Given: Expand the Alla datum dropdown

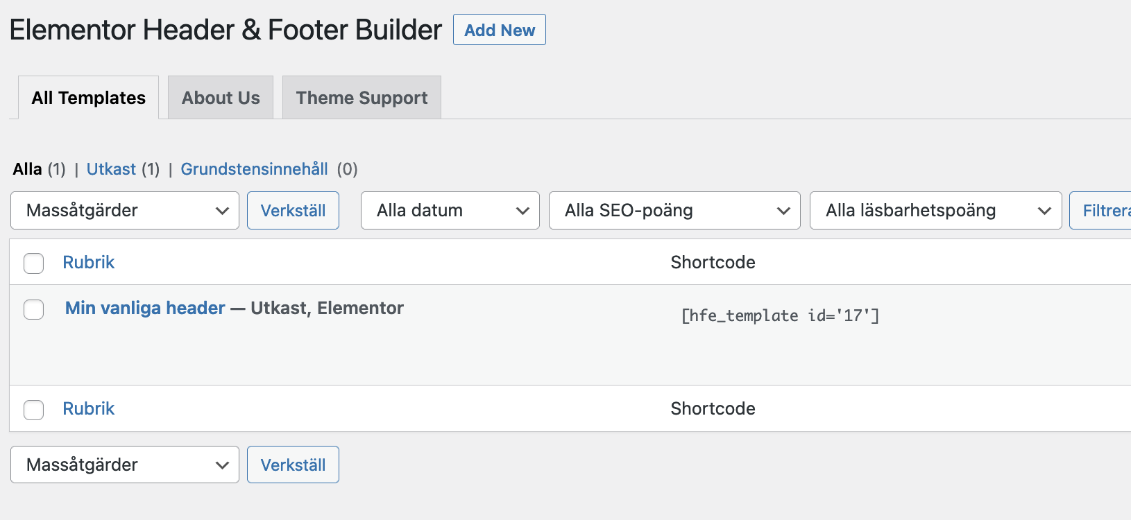Looking at the screenshot, I should coord(450,210).
